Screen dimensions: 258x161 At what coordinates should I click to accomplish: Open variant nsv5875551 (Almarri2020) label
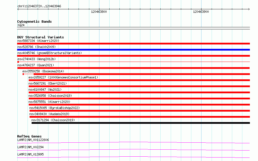pyautogui.click(x=49, y=102)
